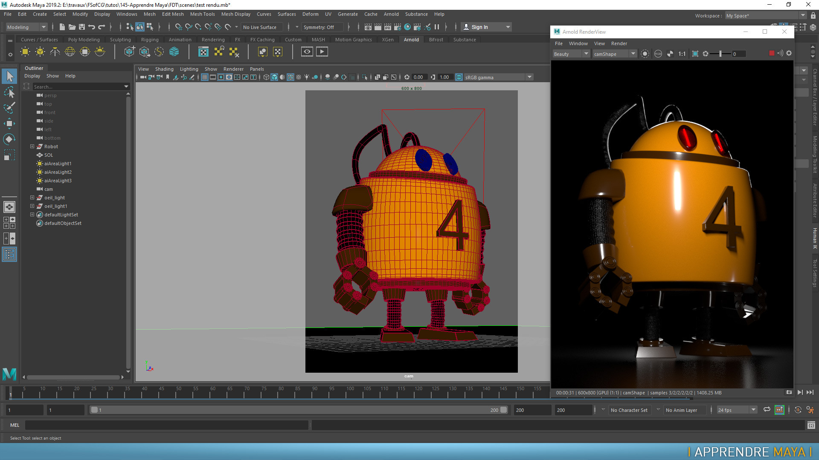
Task: Activate the Rotate tool in the toolbox
Action: point(9,139)
